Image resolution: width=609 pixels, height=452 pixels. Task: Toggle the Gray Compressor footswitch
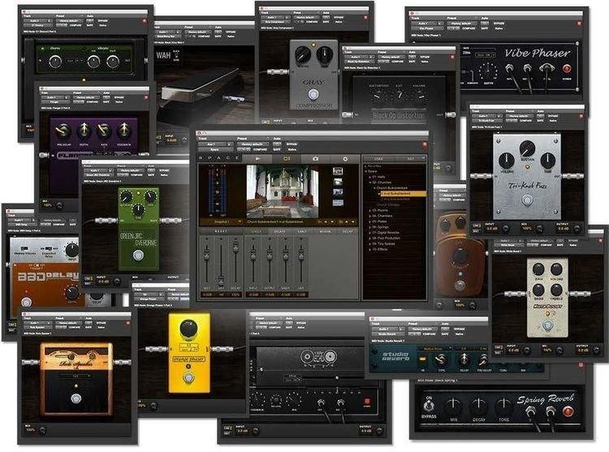tap(313, 94)
